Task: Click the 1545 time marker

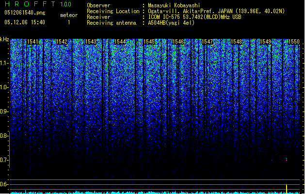Action: tap(149, 42)
